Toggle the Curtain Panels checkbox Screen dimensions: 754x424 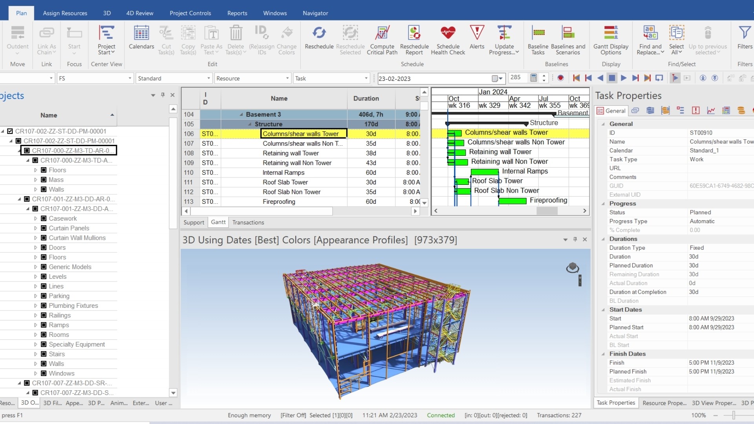tap(44, 228)
